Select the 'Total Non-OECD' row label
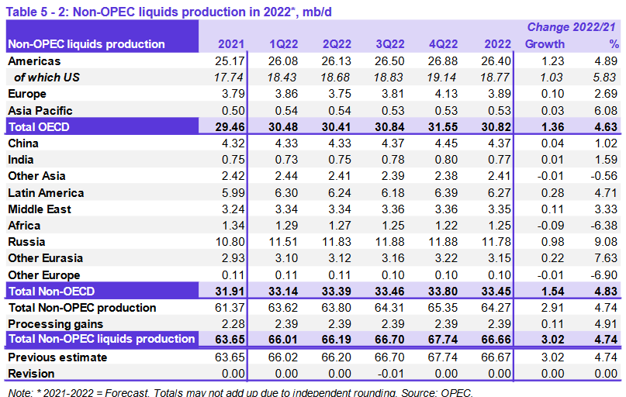 [x=51, y=291]
